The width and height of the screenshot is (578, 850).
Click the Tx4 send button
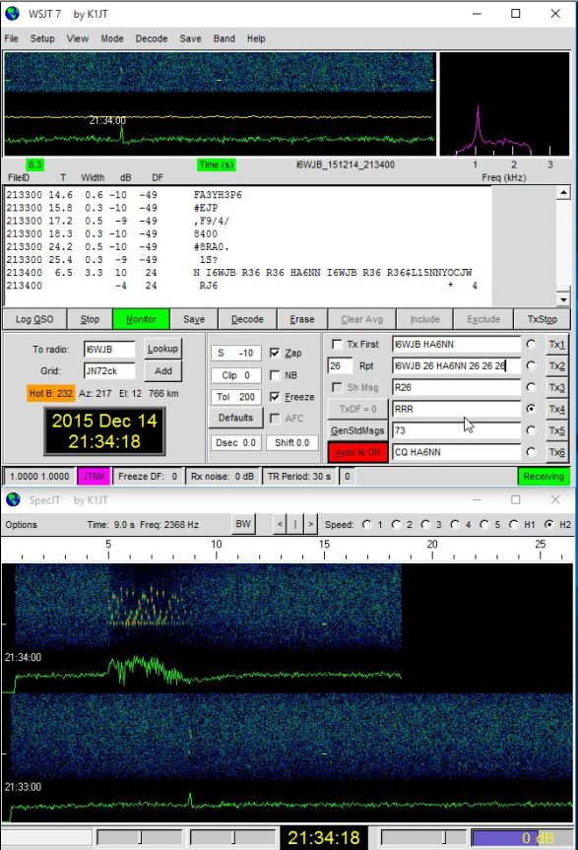556,410
